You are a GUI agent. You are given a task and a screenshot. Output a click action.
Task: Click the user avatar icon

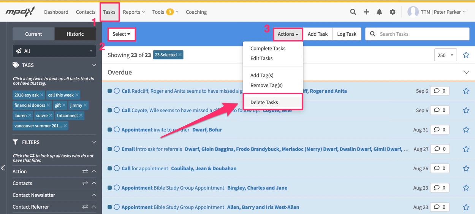tap(413, 12)
